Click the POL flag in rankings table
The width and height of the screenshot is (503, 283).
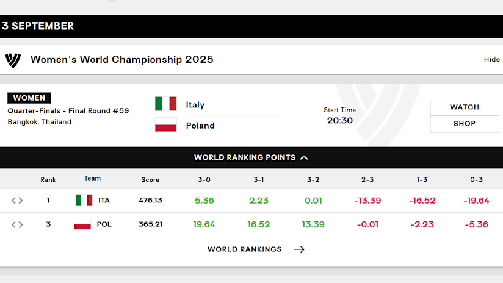(x=82, y=224)
